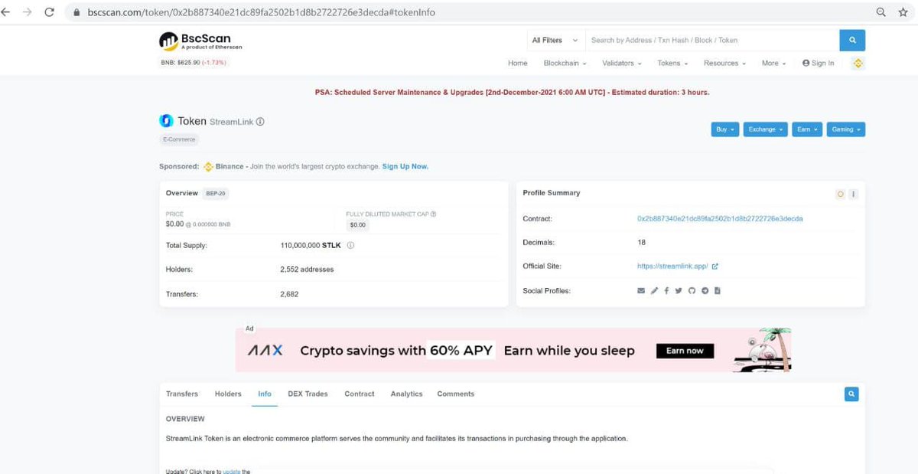
Task: Reload the page with browser refresh
Action: point(50,12)
